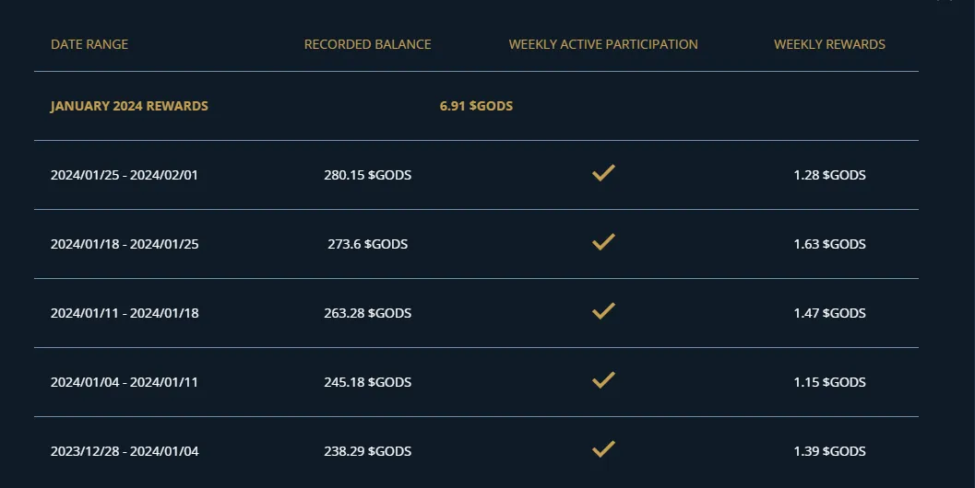975x488 pixels.
Task: Click checkmark in the 245.18 $GODS row
Action: (x=603, y=380)
